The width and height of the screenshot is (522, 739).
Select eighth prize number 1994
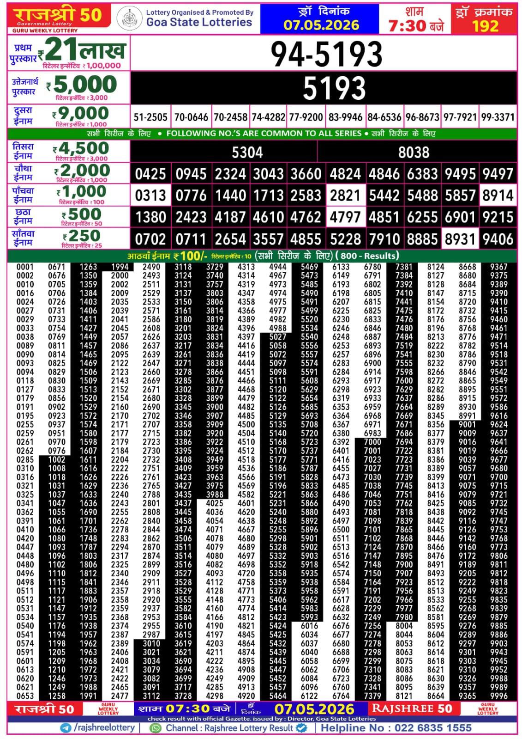120,267
